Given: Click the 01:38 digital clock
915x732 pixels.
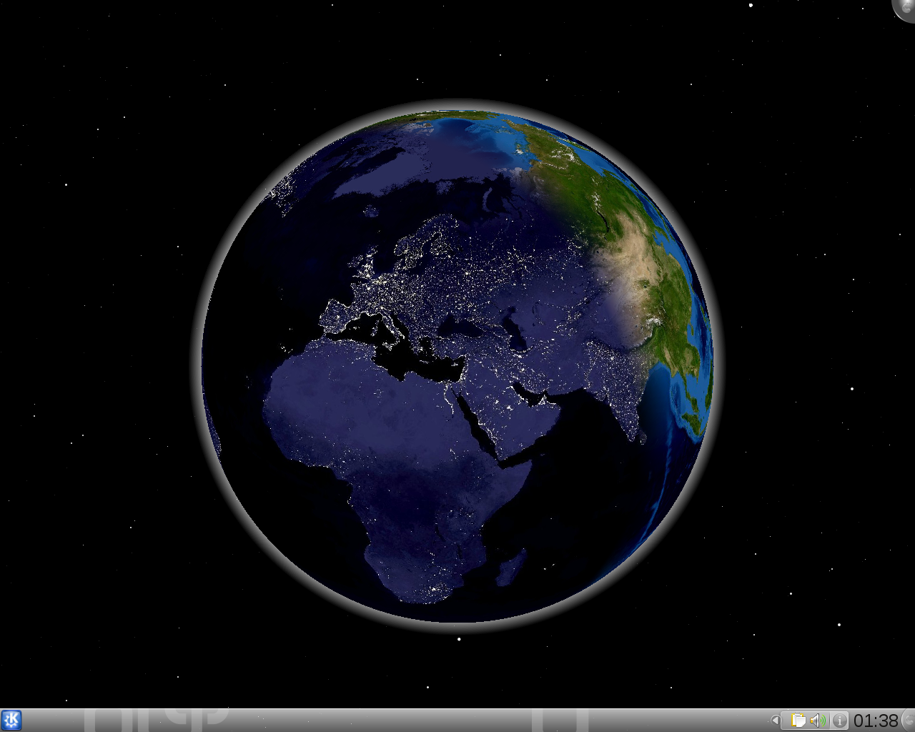Looking at the screenshot, I should (x=876, y=721).
